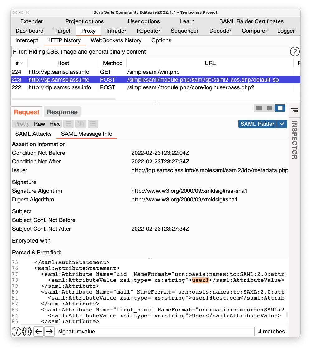Switch to the Intercept sub-tab

click(x=26, y=40)
